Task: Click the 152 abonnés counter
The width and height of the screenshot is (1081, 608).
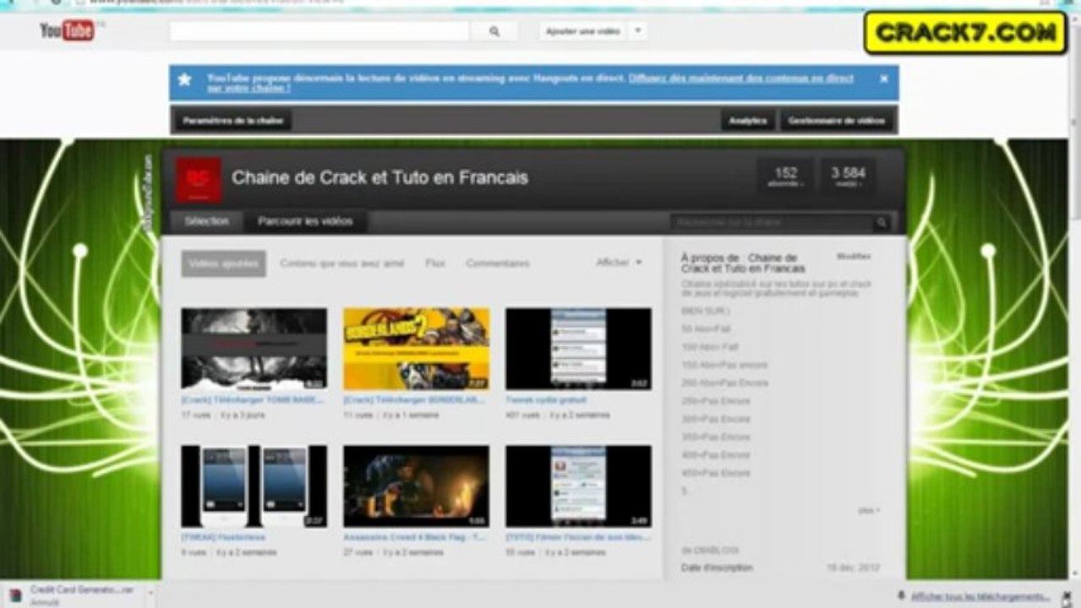Action: point(786,177)
